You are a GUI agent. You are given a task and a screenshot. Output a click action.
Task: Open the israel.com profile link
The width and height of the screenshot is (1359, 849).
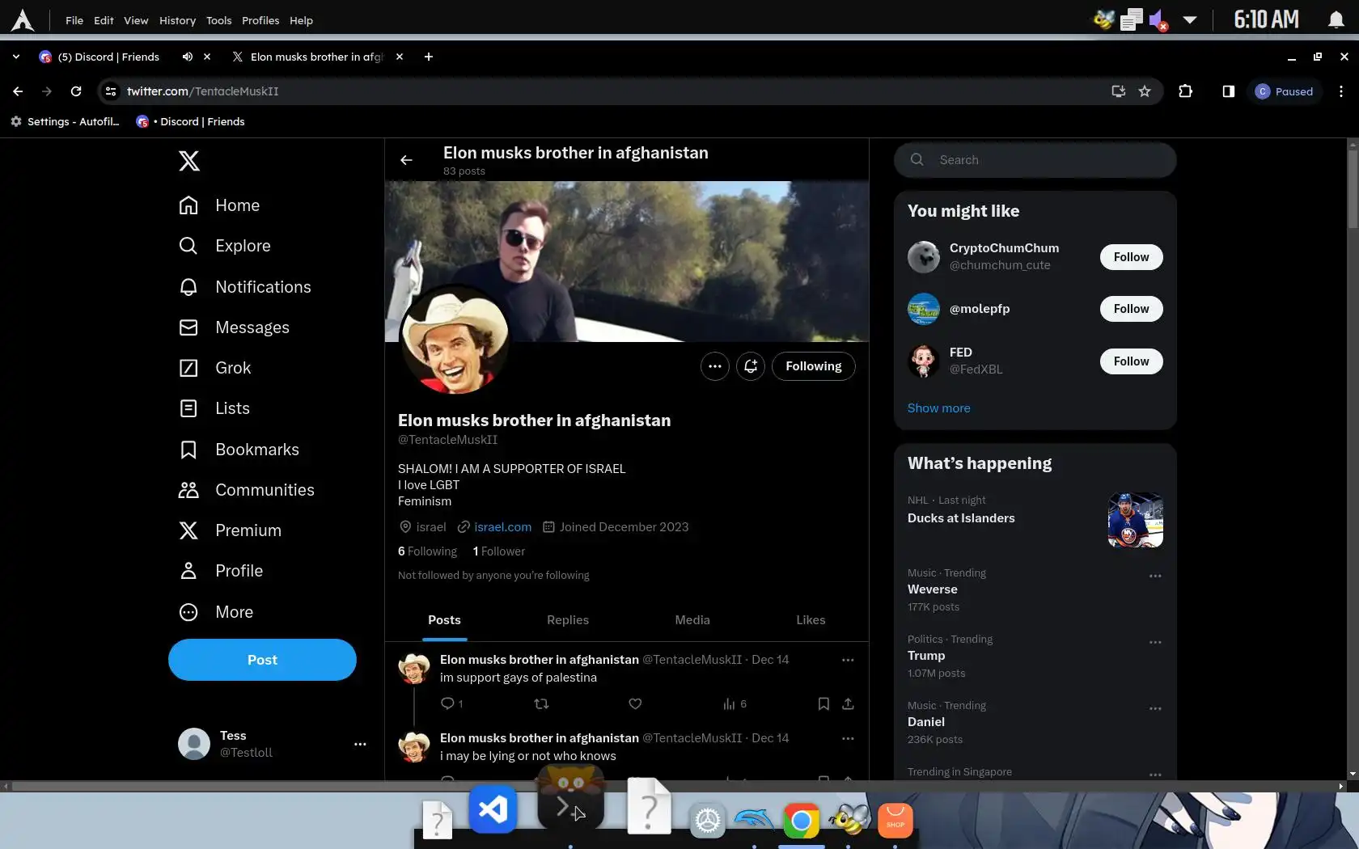tap(502, 527)
